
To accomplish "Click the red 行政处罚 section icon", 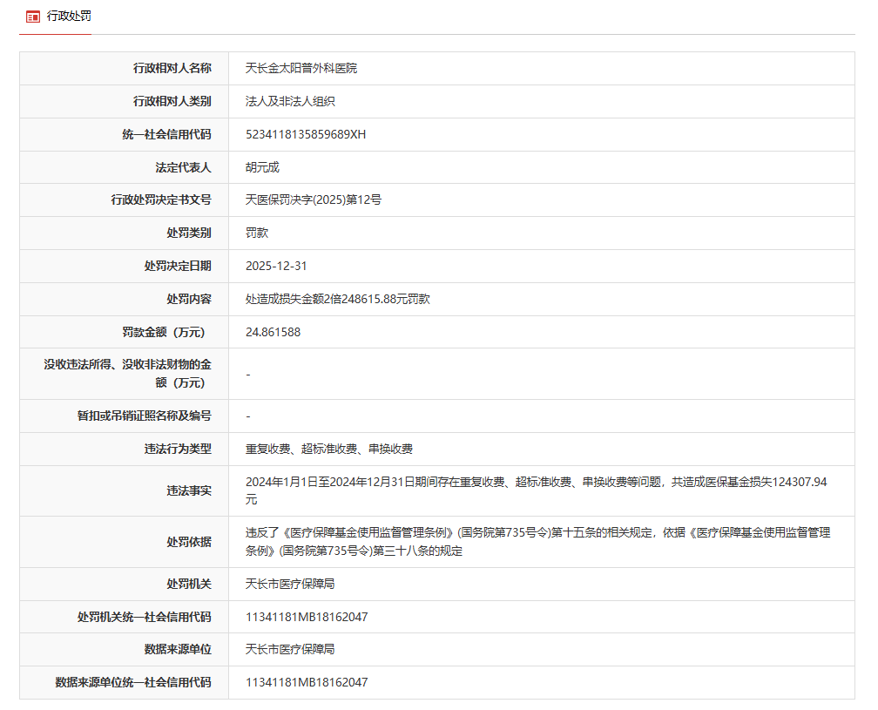I will pos(33,17).
